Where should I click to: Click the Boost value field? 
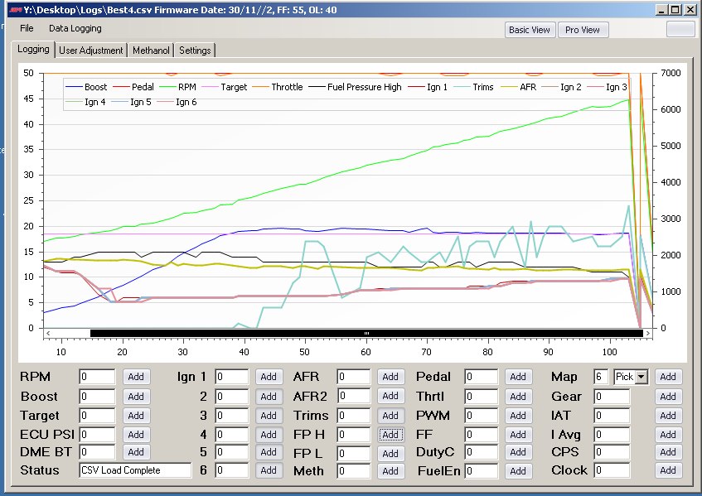[x=97, y=397]
